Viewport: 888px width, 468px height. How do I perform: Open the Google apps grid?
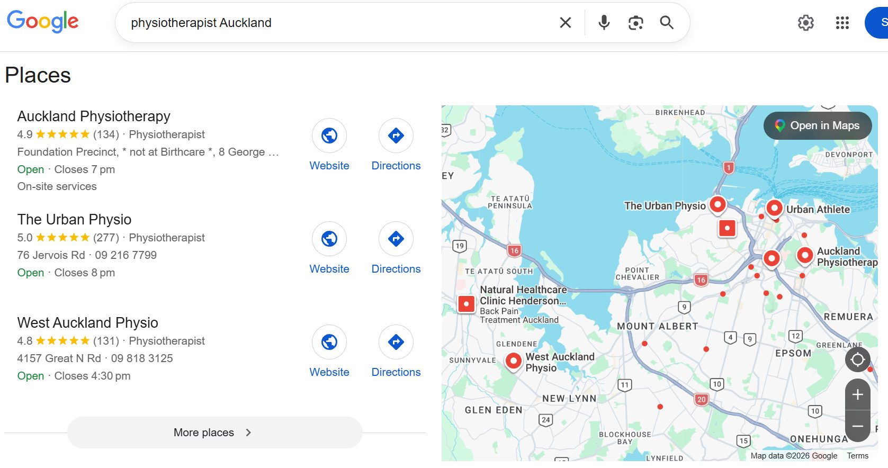click(842, 23)
